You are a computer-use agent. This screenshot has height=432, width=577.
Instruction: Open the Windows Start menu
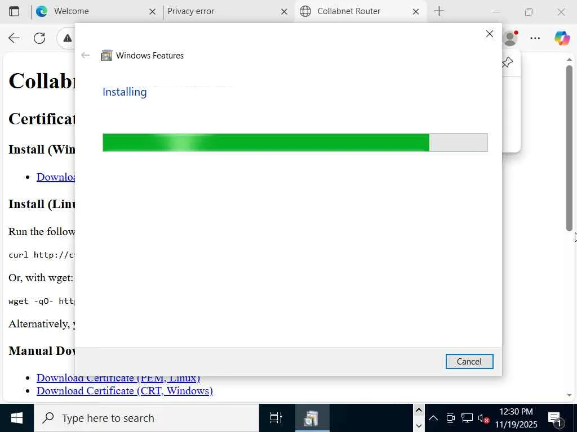tap(16, 418)
